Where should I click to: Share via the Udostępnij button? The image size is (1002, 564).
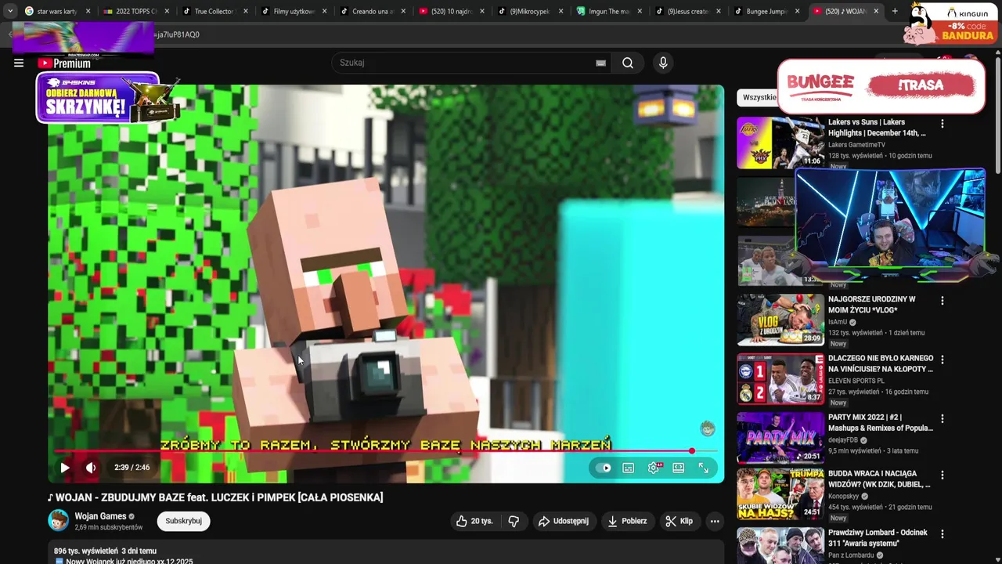pos(564,521)
